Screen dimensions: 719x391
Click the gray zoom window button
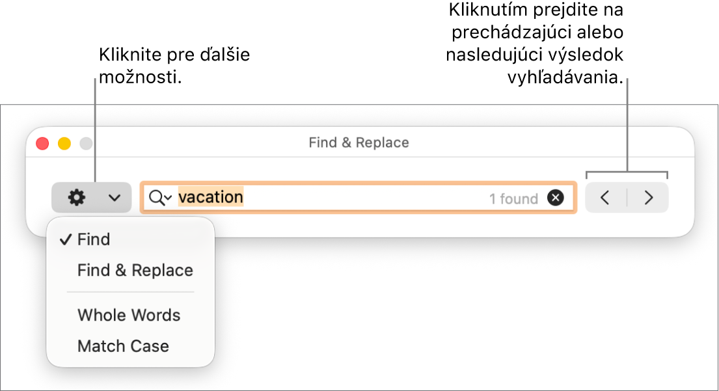(86, 143)
